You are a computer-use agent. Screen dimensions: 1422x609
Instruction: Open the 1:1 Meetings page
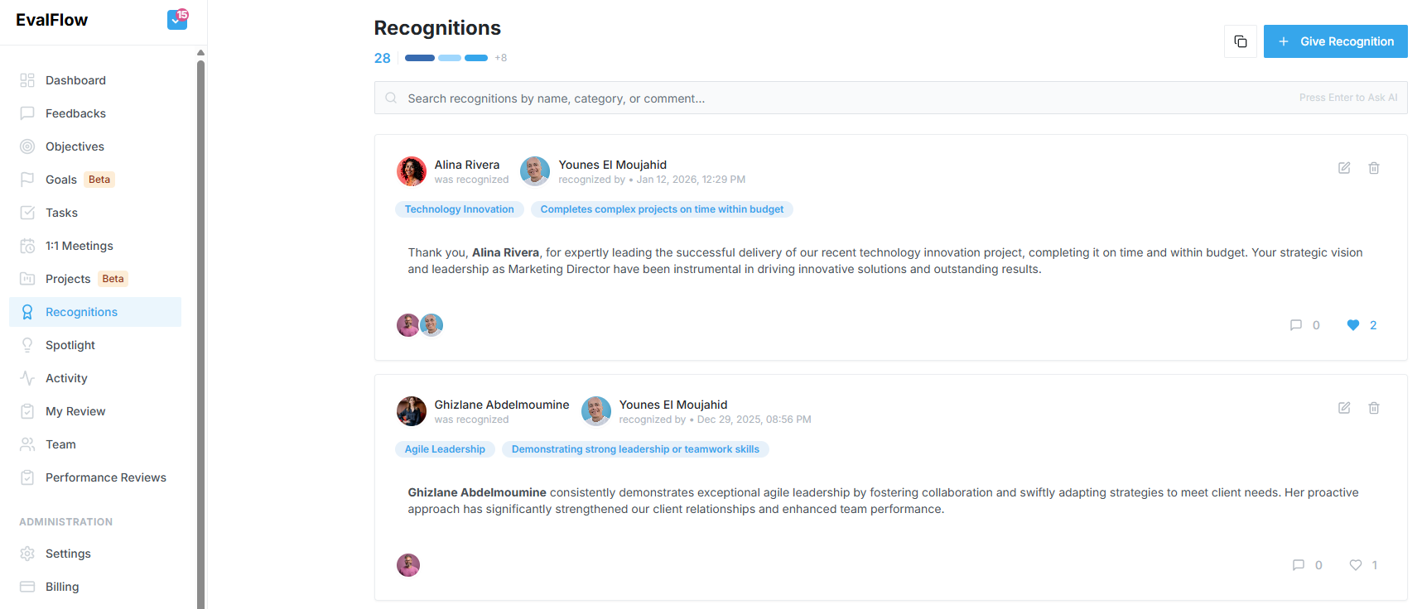[x=79, y=246]
